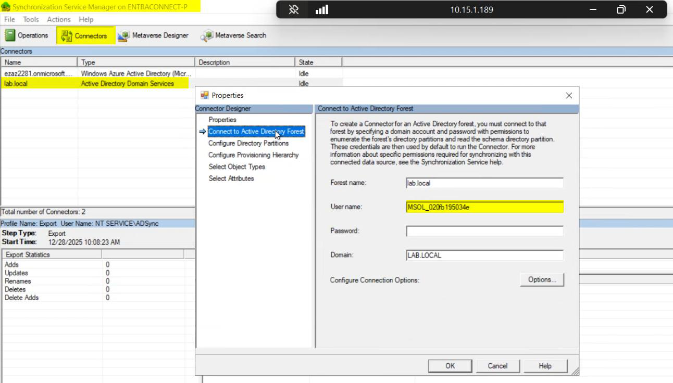Click Total number of Connectors status text
This screenshot has height=383, width=673.
(x=43, y=212)
